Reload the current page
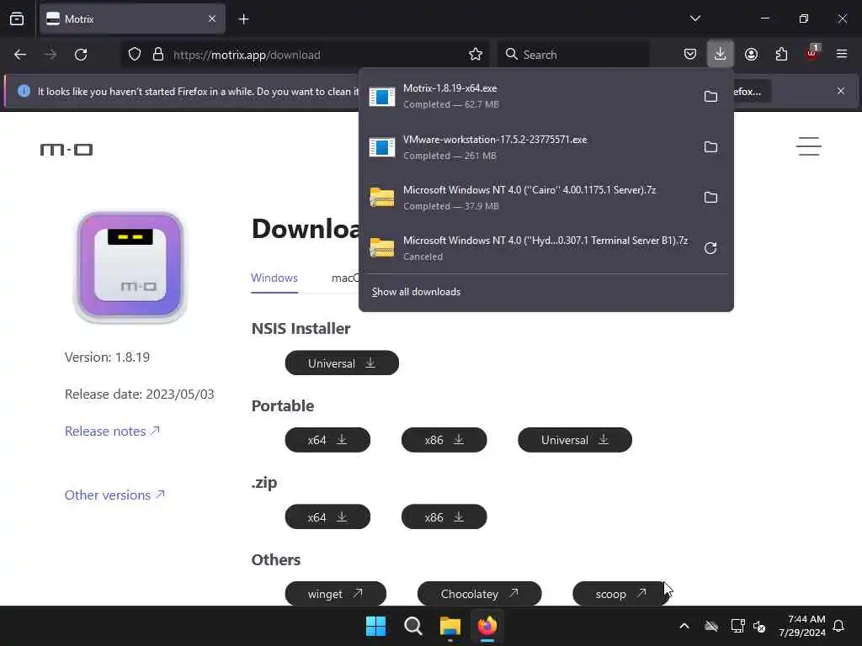 tap(81, 55)
